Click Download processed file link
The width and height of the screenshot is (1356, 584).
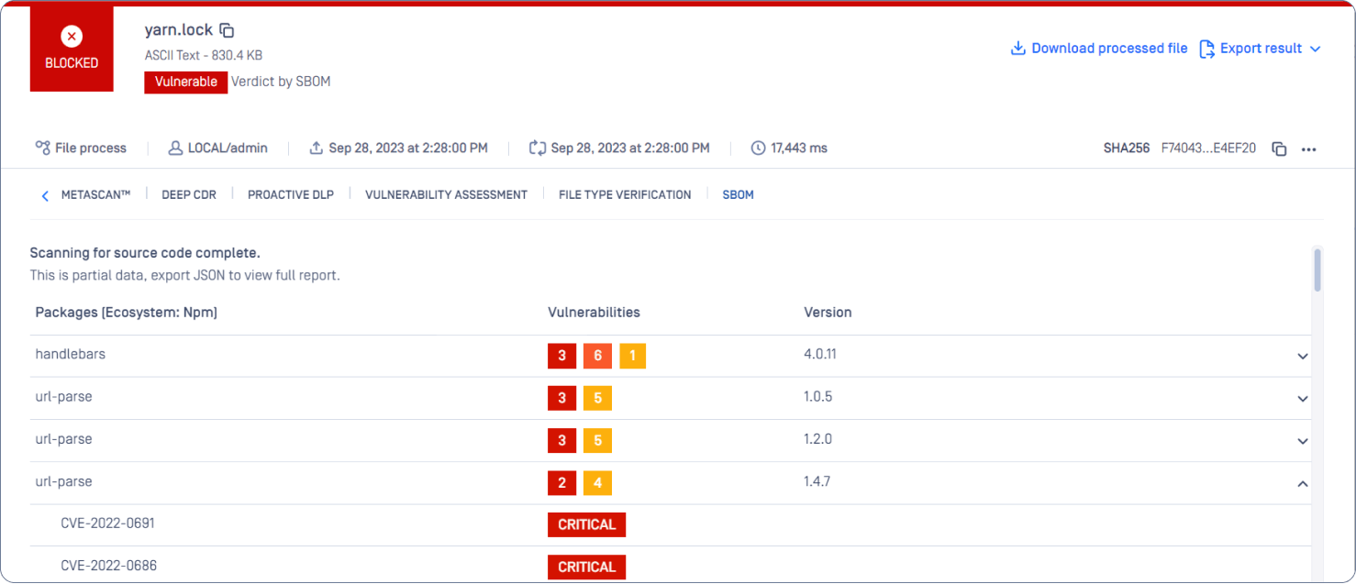(1099, 49)
